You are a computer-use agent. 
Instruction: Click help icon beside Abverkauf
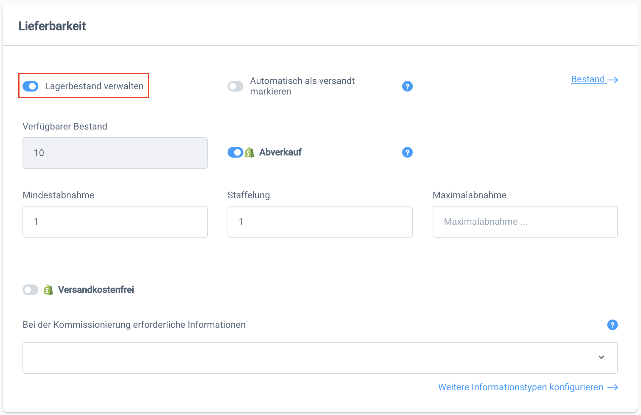407,152
